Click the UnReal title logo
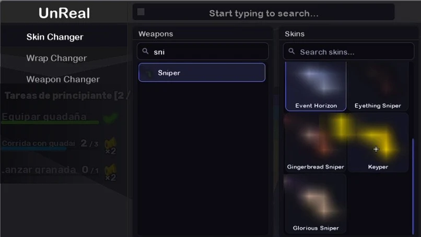 coord(64,13)
